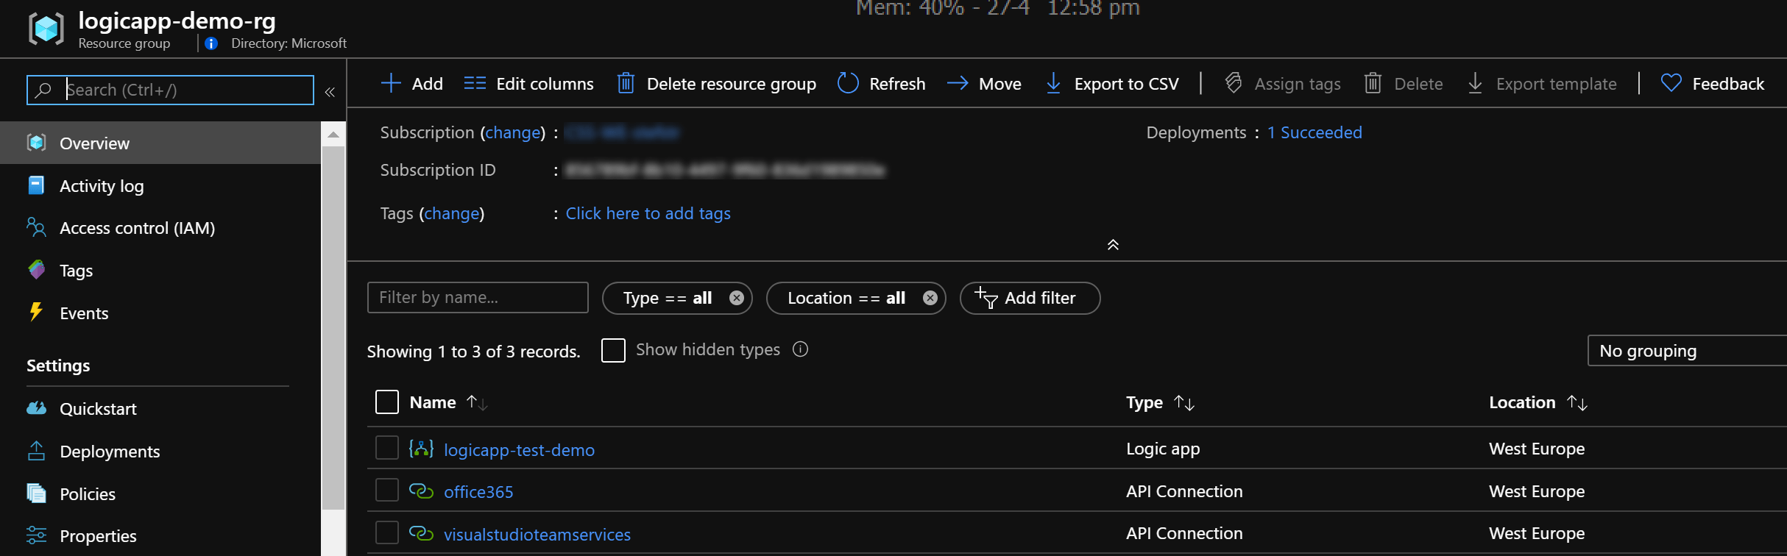Click 'Click here to add tags'
Viewport: 1787px width, 556px height.
click(x=648, y=213)
